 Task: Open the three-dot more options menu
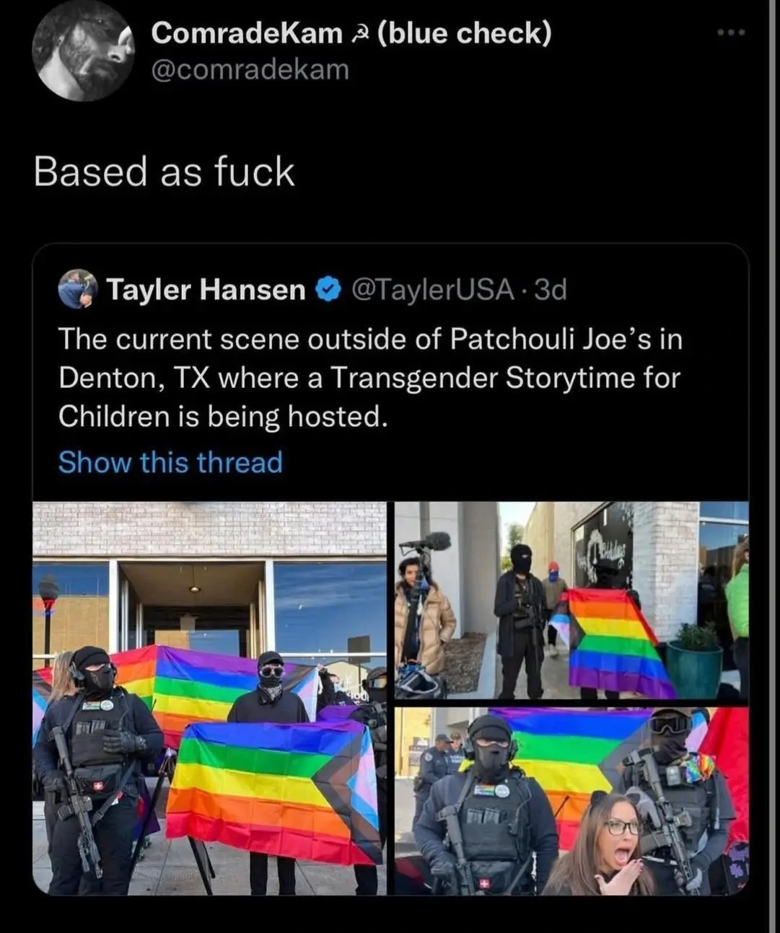pyautogui.click(x=731, y=33)
